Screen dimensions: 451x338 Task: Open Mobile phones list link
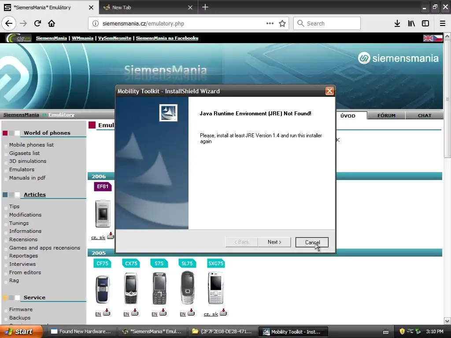coord(31,144)
